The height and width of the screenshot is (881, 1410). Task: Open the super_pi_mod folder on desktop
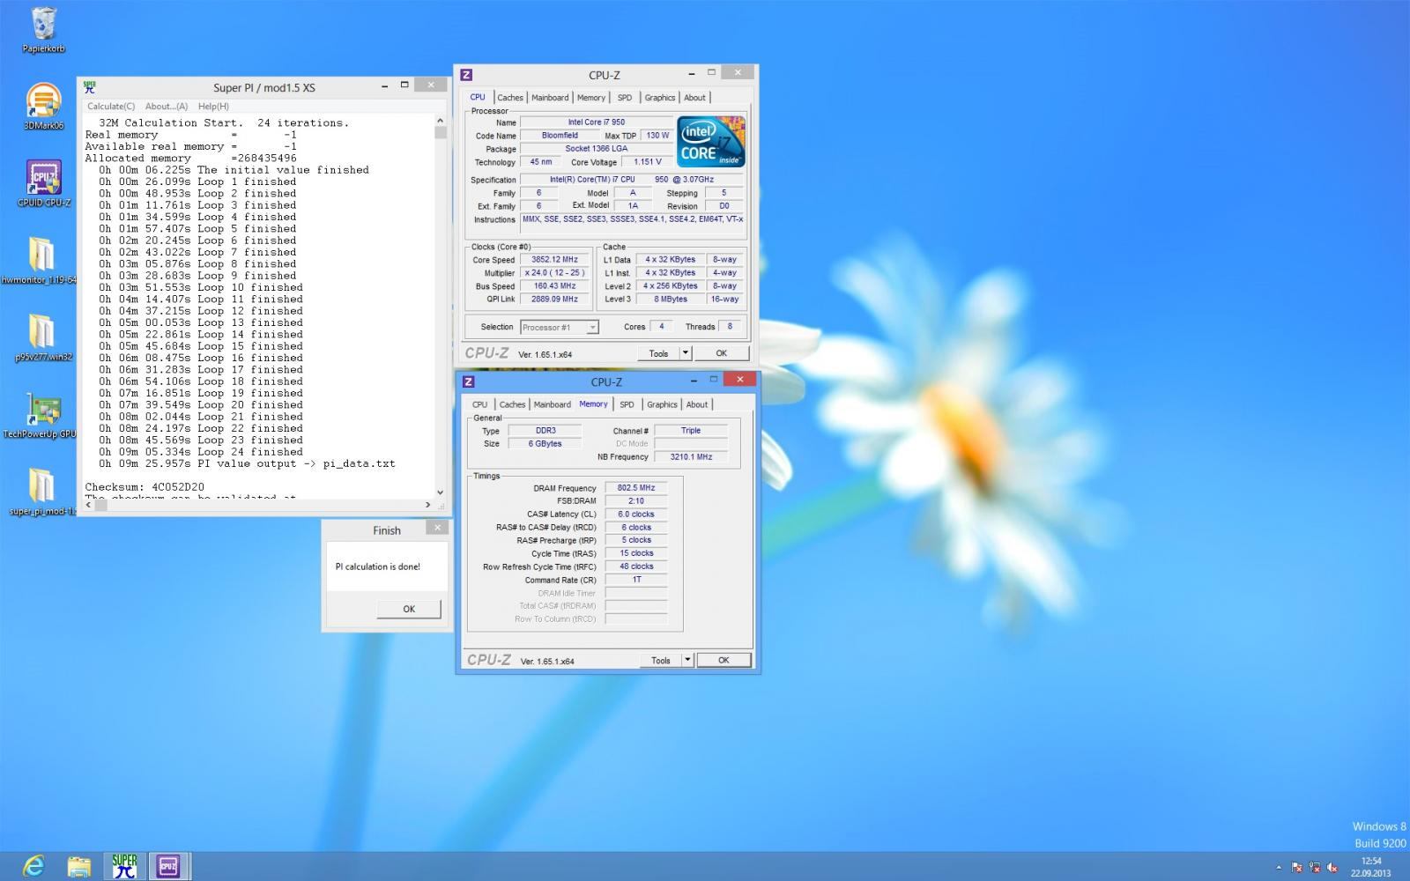41,487
